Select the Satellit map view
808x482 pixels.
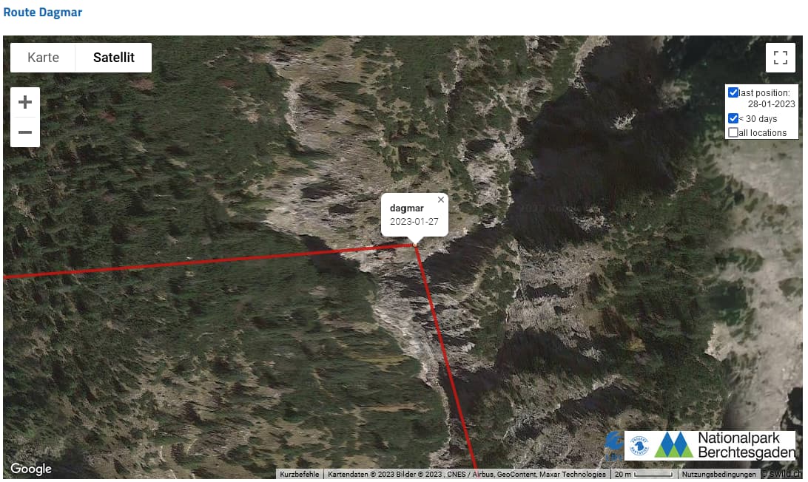(114, 57)
